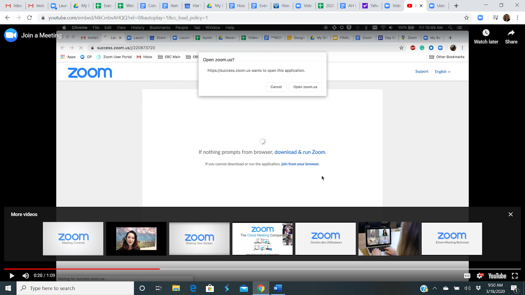Viewport: 525px width, 295px height.
Task: Expand the English language dropdown
Action: [443, 72]
